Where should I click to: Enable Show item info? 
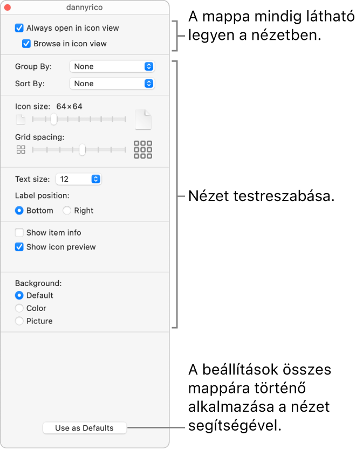pos(19,232)
